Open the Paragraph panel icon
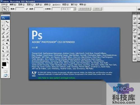This screenshot has width=140, height=105. pyautogui.click(x=135, y=52)
